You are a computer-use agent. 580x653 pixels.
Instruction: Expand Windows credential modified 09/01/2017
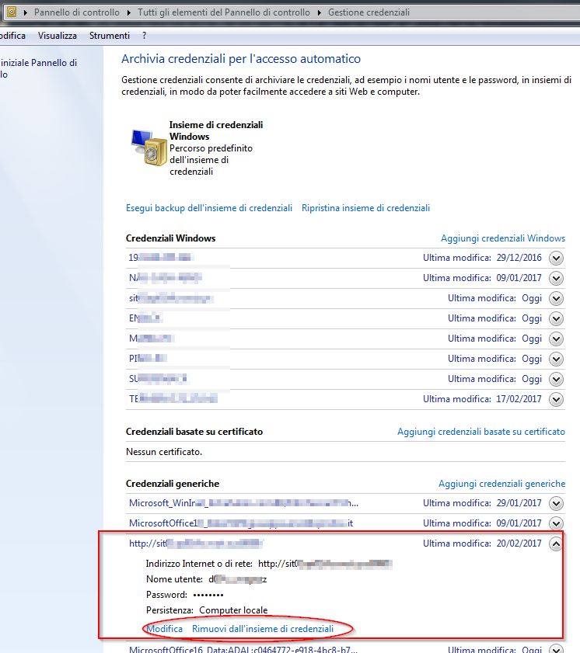(556, 278)
